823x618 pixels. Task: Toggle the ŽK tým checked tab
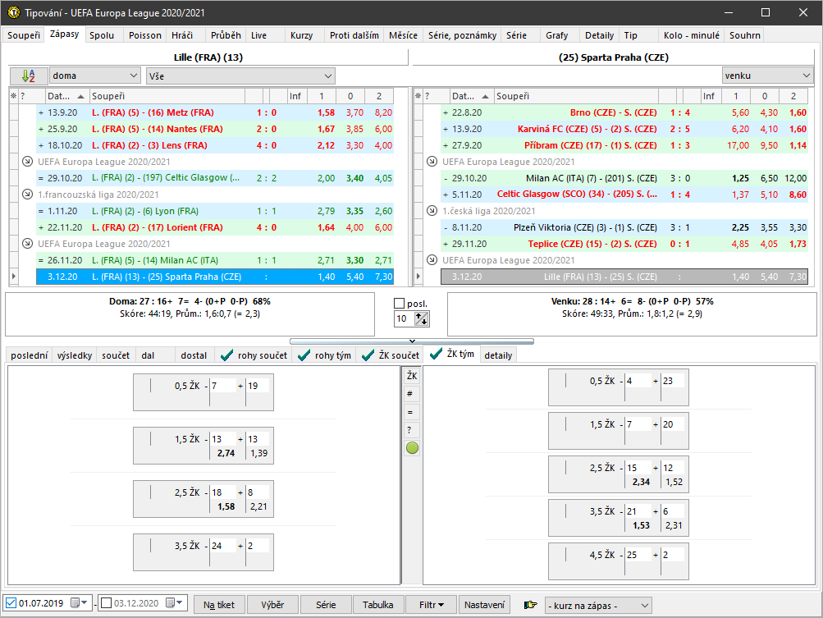452,354
